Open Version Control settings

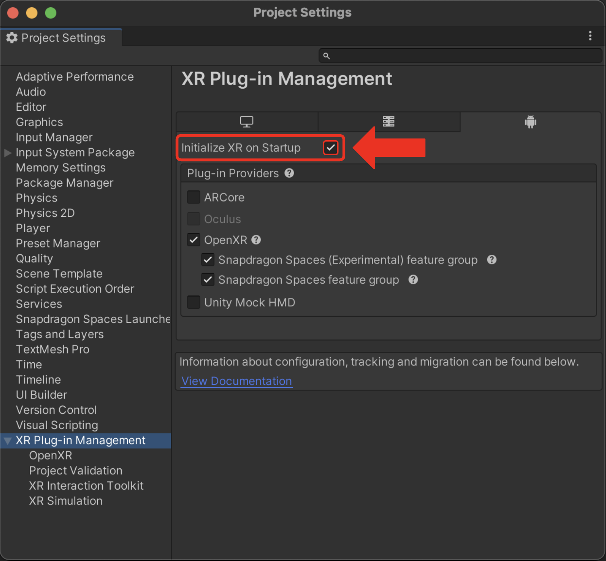pyautogui.click(x=56, y=410)
